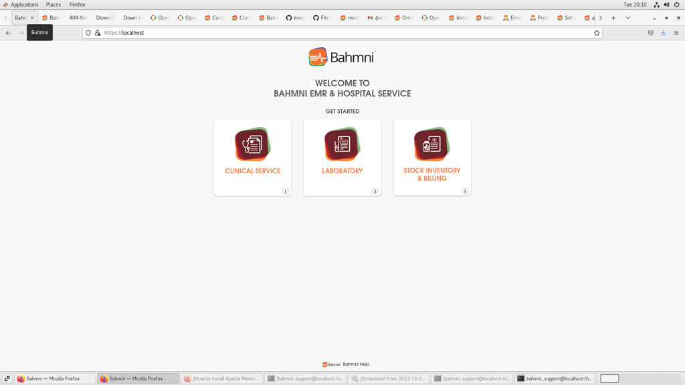Click the info icon on Stock Inventory card
This screenshot has width=685, height=385.
click(464, 191)
